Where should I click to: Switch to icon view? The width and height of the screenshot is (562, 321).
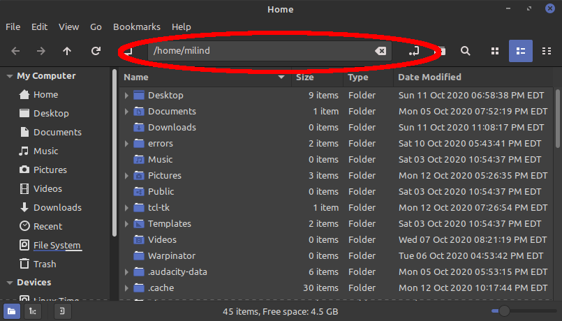[495, 51]
